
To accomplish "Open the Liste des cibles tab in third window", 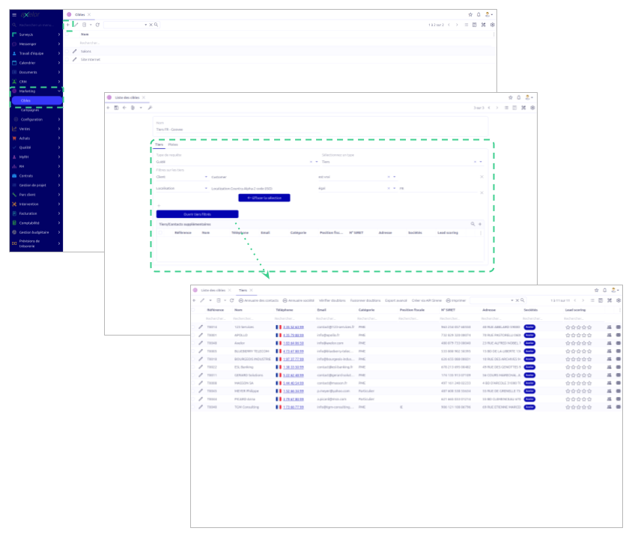I will pyautogui.click(x=213, y=291).
